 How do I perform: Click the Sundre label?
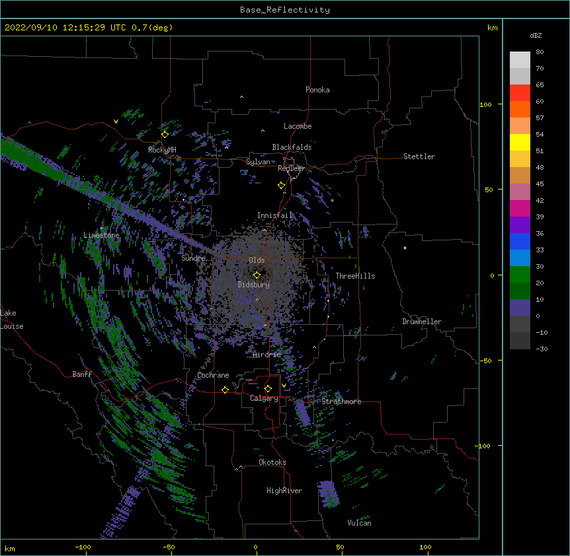coord(193,258)
